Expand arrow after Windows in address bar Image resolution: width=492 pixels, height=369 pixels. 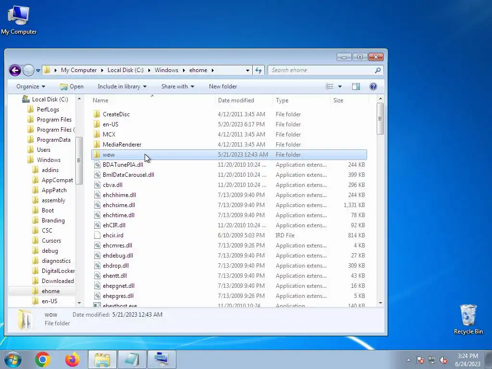click(184, 70)
